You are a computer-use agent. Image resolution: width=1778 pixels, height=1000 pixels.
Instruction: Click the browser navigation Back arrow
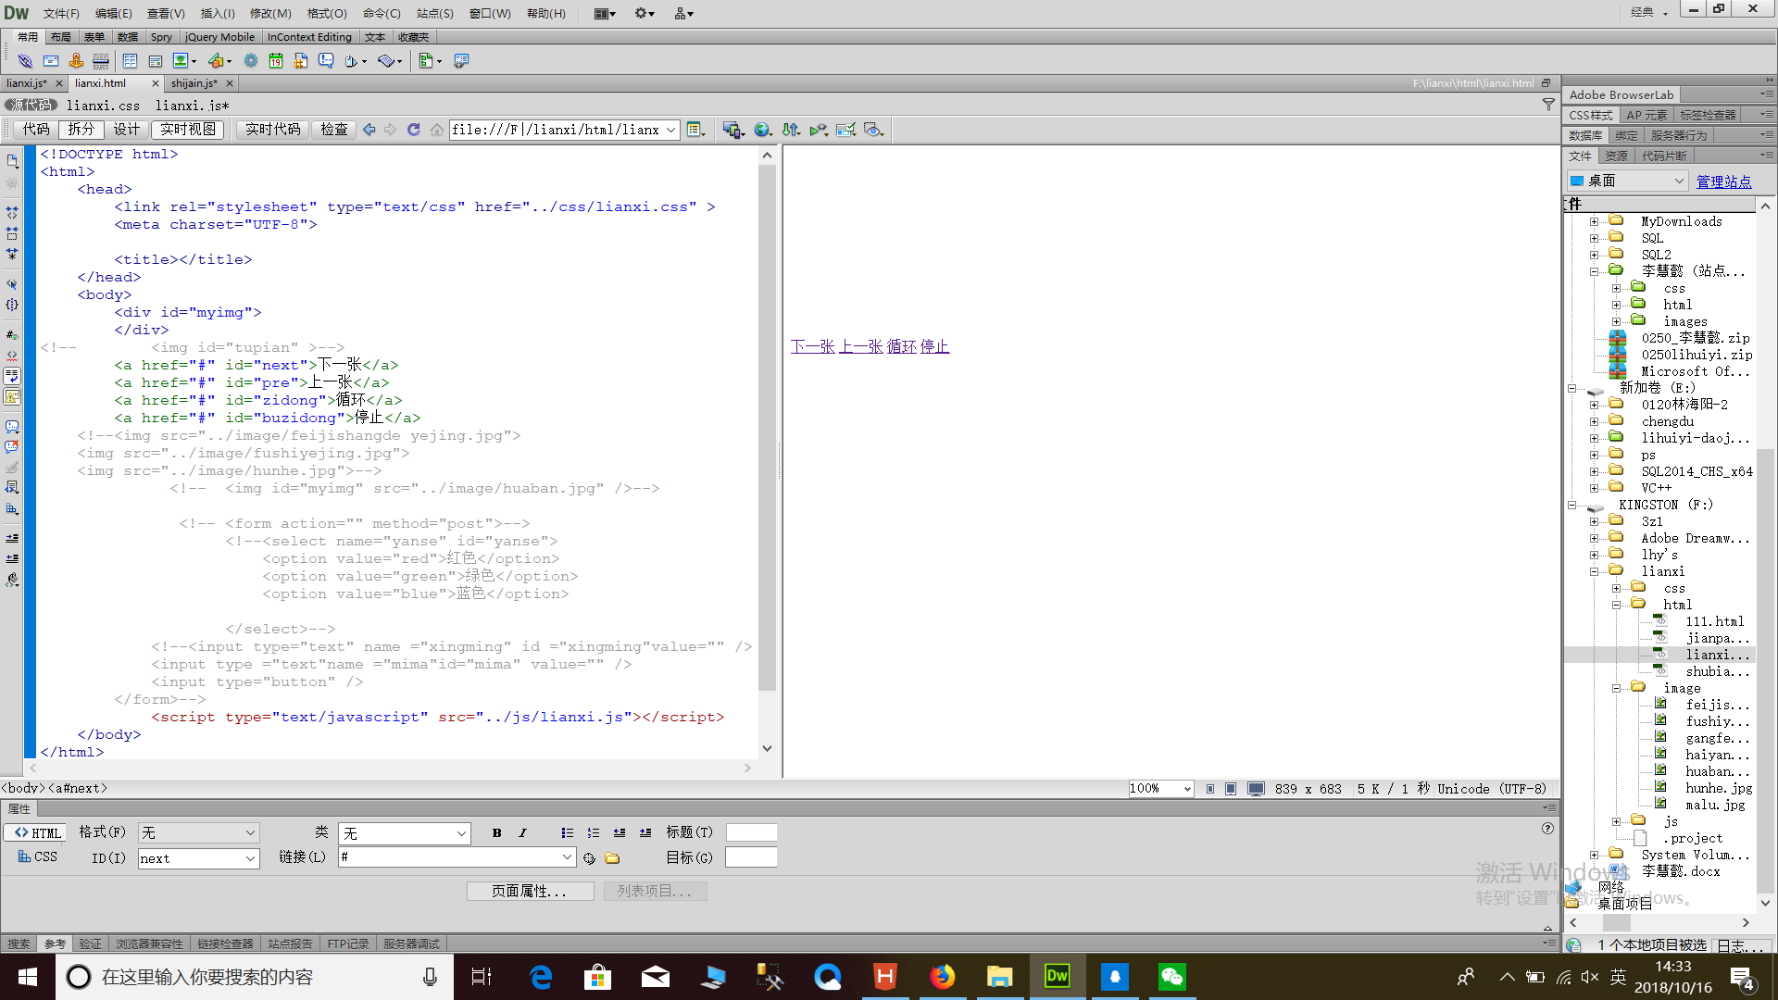coord(369,130)
